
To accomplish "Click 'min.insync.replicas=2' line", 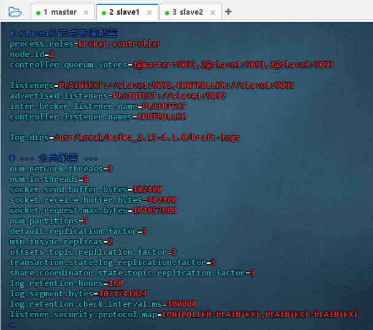I will pyautogui.click(x=61, y=242).
